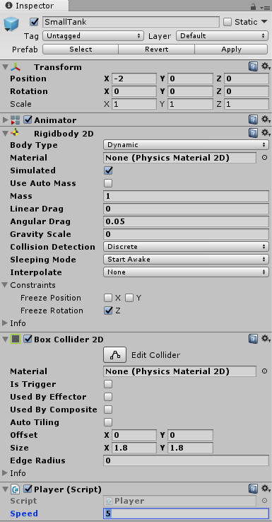Click the prefab Apply button

tap(231, 50)
